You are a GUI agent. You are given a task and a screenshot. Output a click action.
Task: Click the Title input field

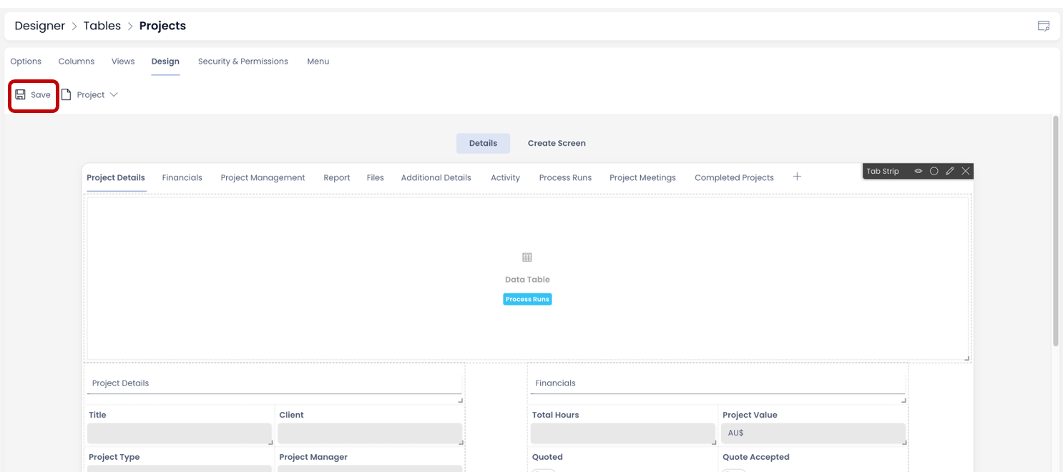click(180, 433)
